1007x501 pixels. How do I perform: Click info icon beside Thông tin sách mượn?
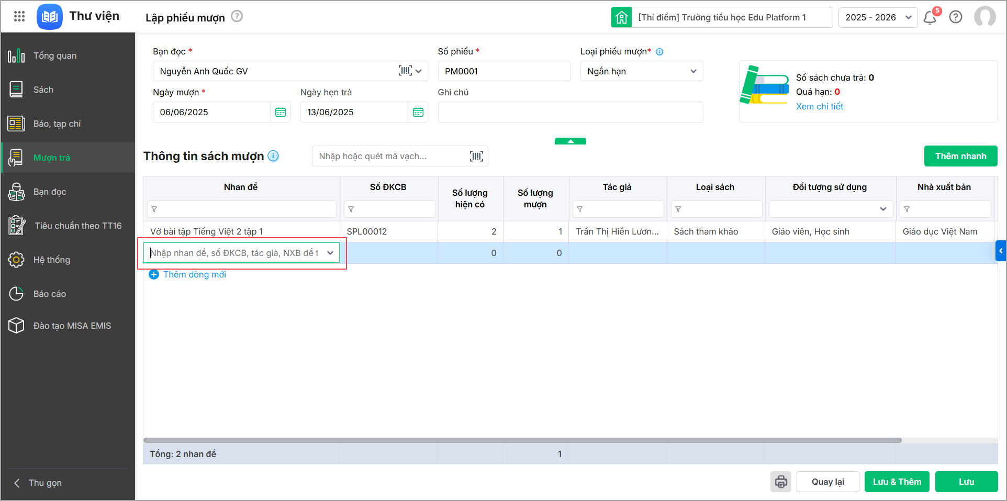point(273,156)
